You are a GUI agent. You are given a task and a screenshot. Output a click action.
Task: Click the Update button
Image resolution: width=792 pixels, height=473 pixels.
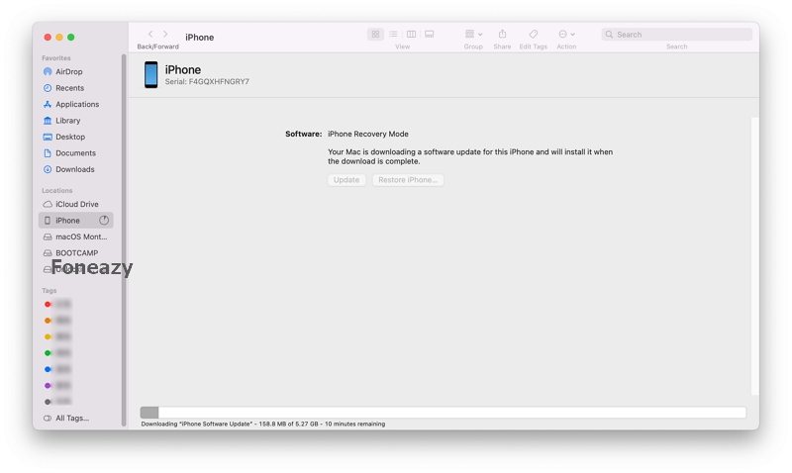346,180
